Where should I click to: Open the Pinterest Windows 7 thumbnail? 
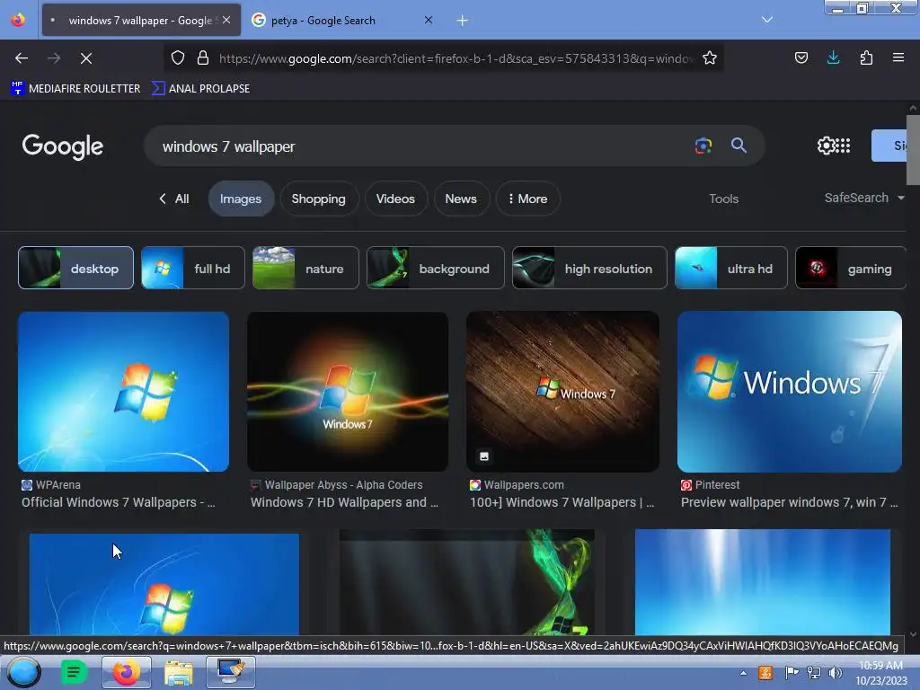(789, 392)
